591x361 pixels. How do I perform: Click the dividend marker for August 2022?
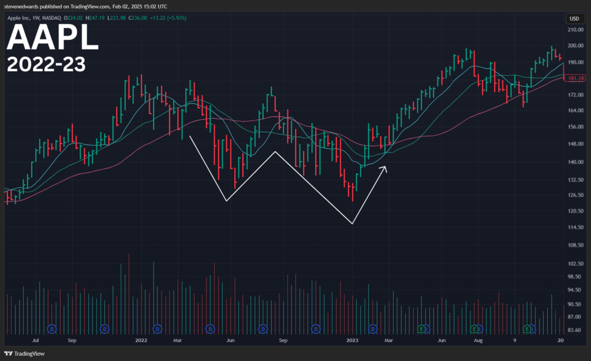[x=263, y=329]
